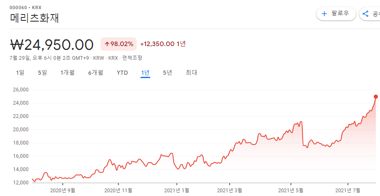Viewport: 380px width, 196px height.
Task: Click the 2021년 5월 axis label
Action: (291, 191)
